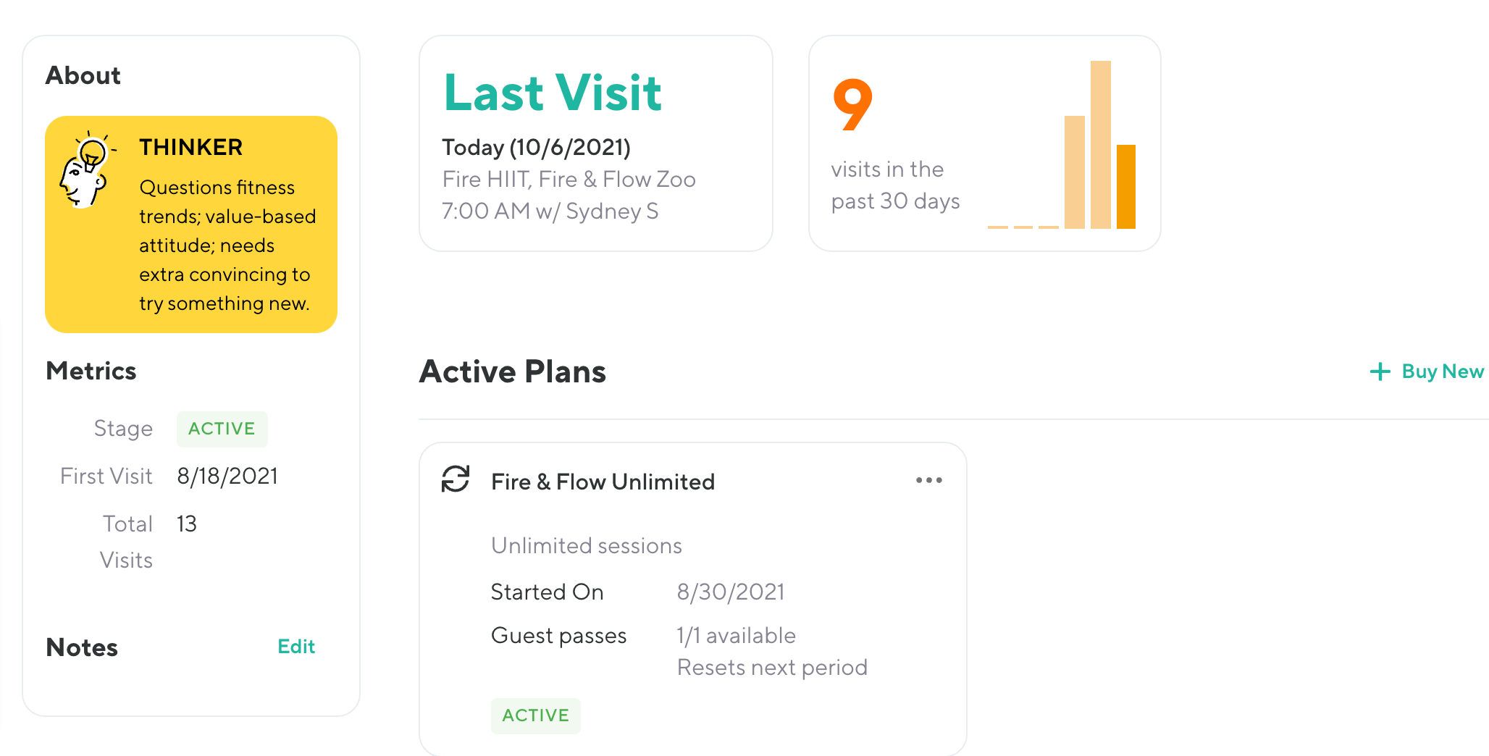This screenshot has width=1489, height=756.
Task: Click the large orange 9 visits number
Action: point(852,105)
